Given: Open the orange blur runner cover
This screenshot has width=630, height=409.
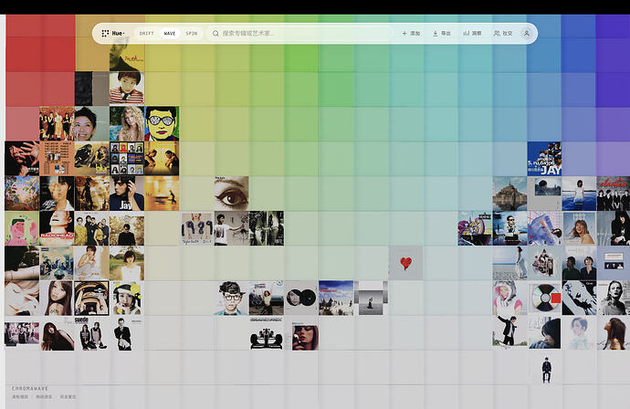Looking at the screenshot, I should click(162, 194).
